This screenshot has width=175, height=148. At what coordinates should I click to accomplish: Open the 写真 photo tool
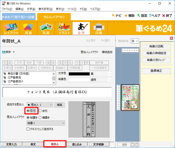46,28
